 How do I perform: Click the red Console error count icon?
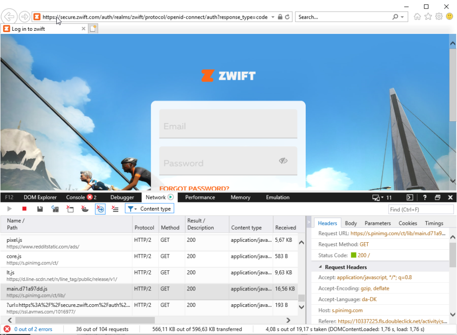90,197
